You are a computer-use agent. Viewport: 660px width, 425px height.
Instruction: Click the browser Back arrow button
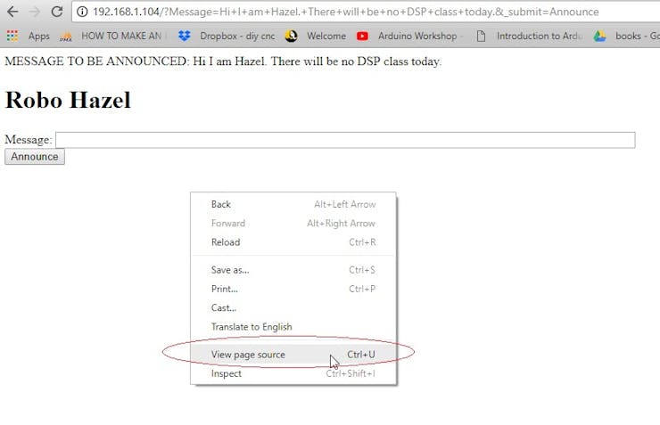click(x=12, y=12)
